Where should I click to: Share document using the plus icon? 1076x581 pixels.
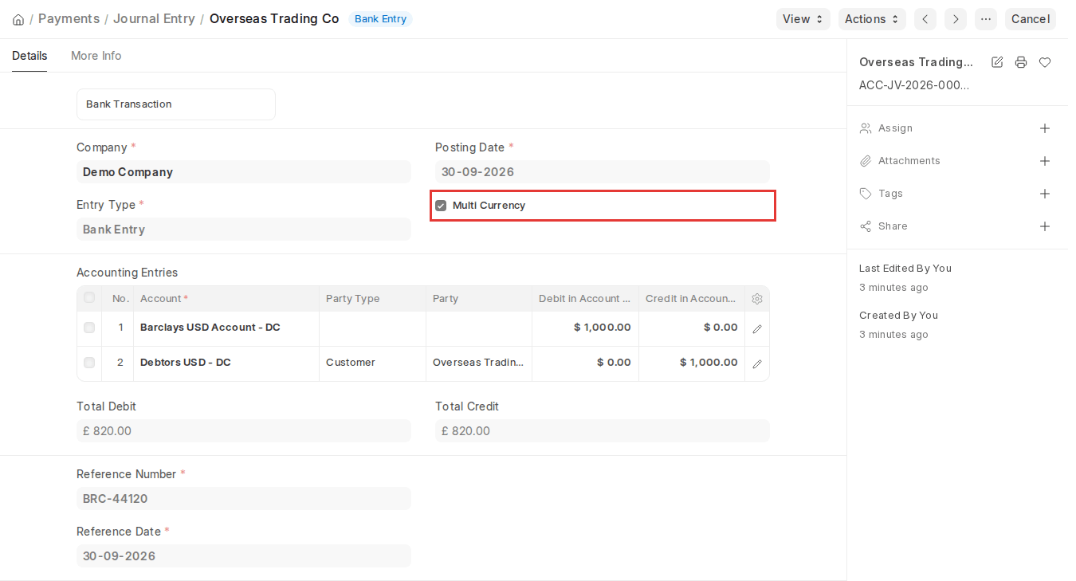click(1045, 226)
